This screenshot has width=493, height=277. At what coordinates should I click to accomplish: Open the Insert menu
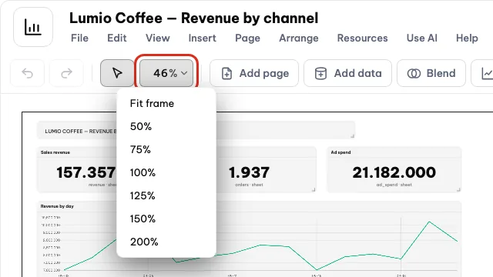[x=202, y=38]
